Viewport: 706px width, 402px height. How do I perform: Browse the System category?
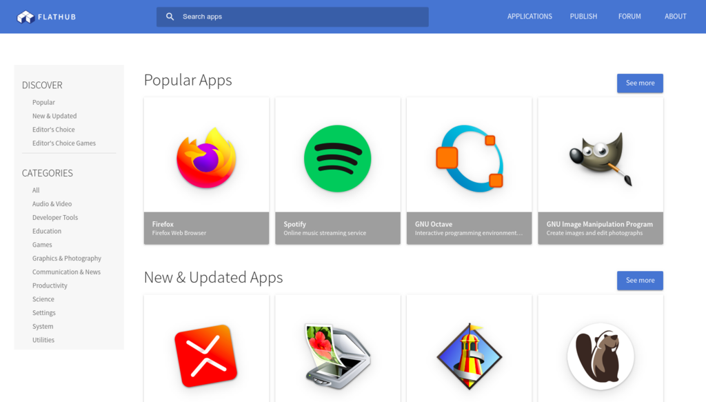click(43, 326)
